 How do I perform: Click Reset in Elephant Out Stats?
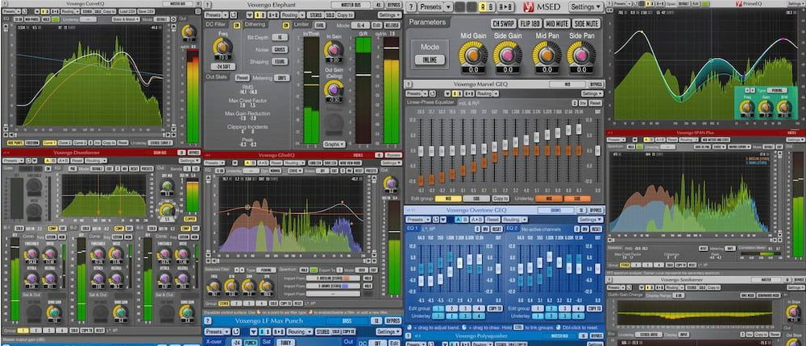[243, 77]
